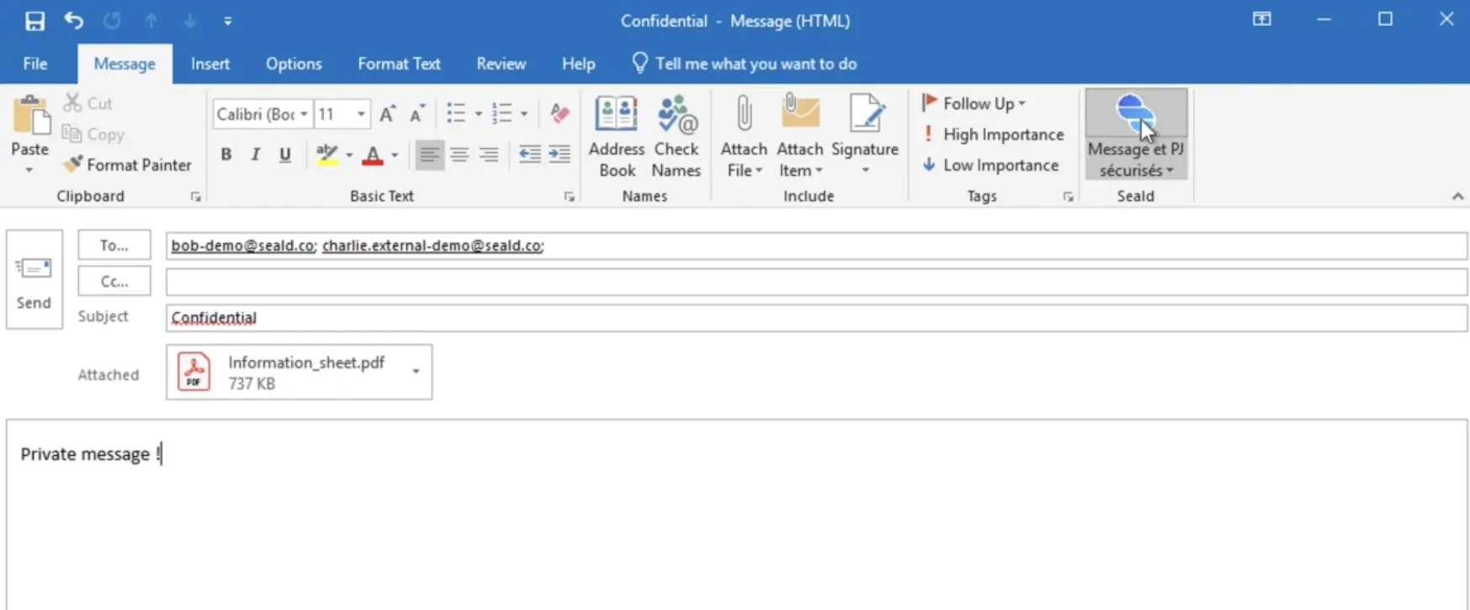Select recipient bob-demo@seald.co
1470x610 pixels.
pos(243,246)
